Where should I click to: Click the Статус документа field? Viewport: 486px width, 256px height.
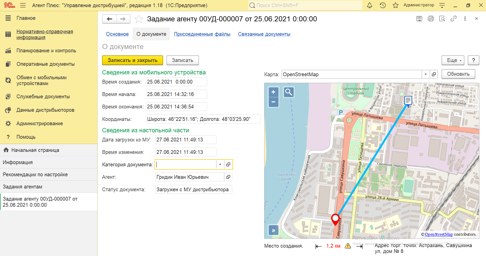pyautogui.click(x=194, y=189)
